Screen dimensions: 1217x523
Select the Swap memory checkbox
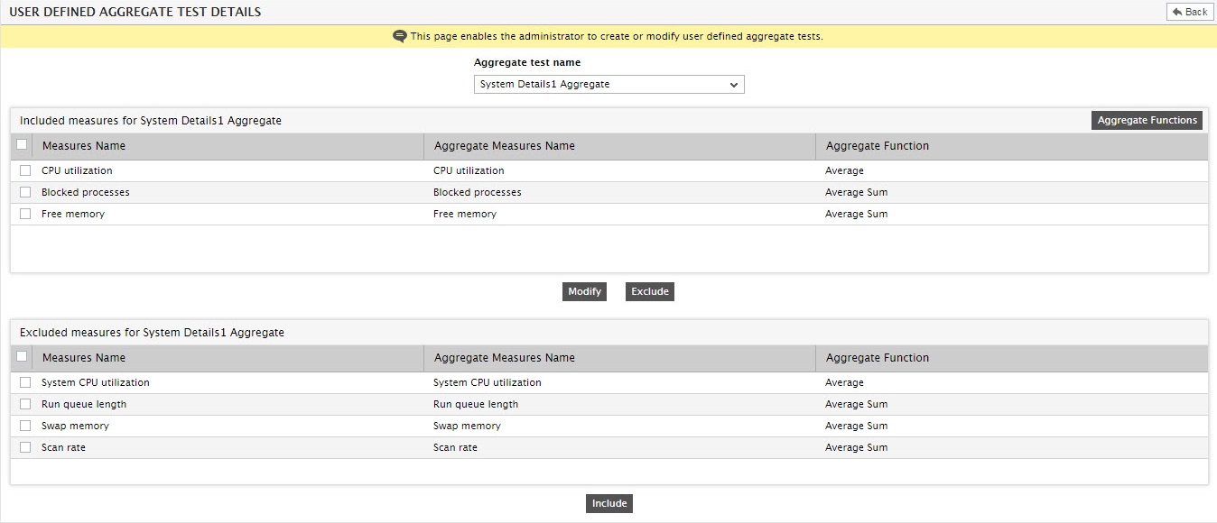[25, 426]
